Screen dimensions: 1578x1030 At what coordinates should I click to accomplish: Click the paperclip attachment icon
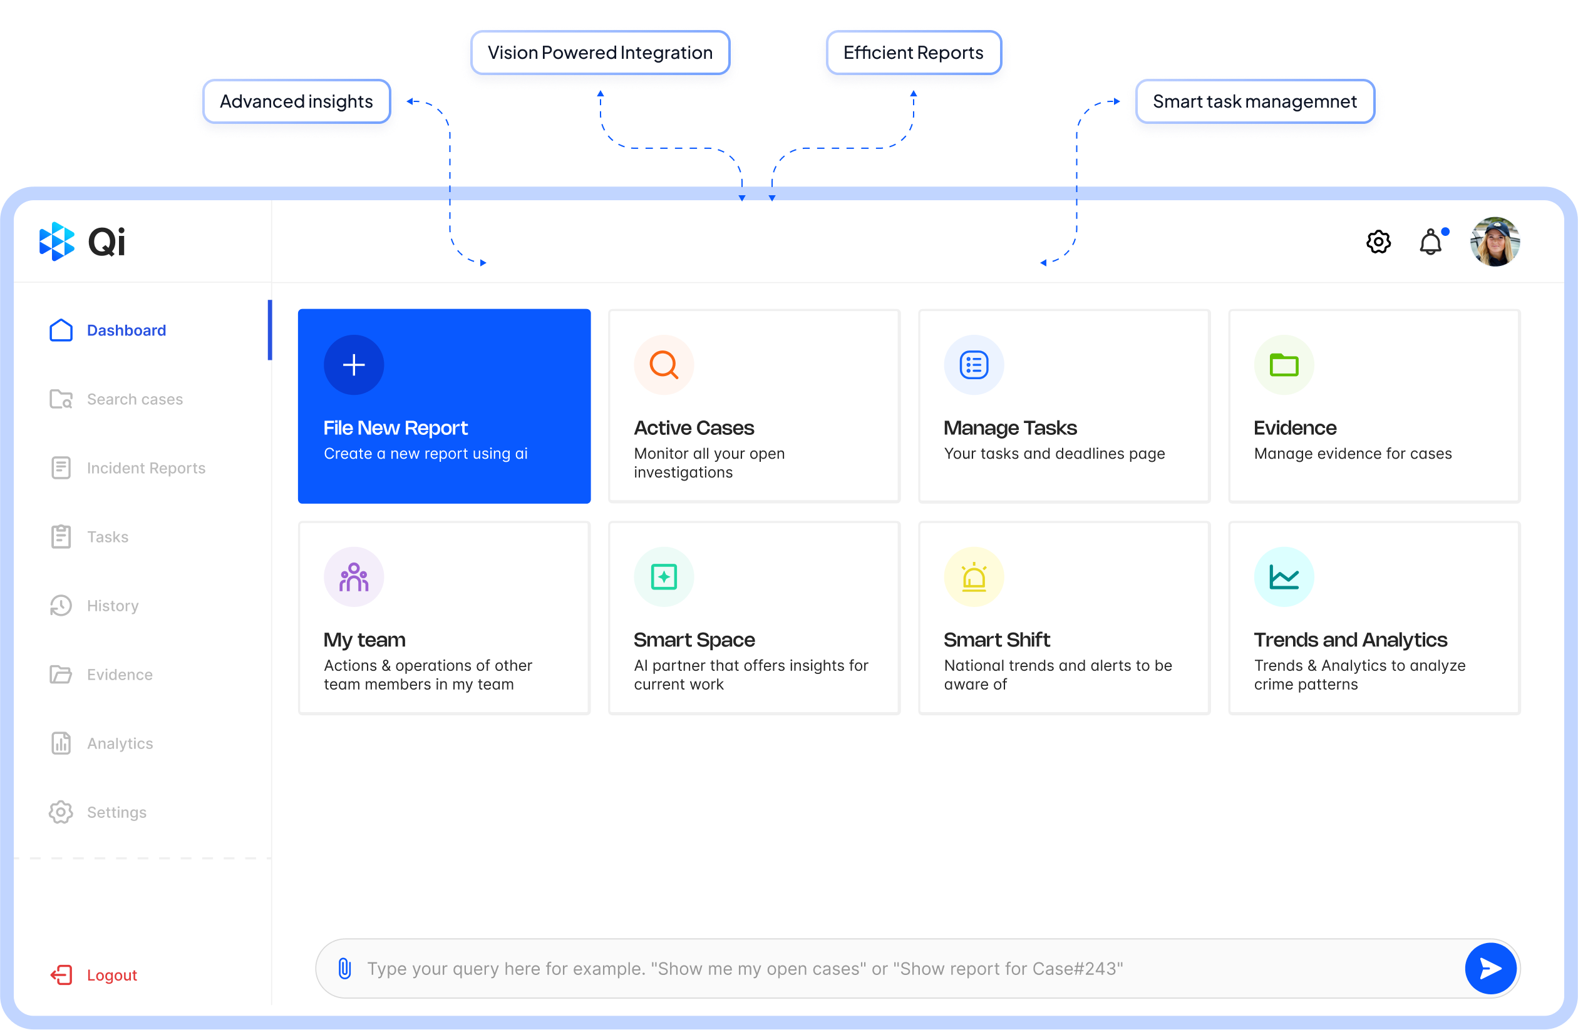tap(345, 969)
